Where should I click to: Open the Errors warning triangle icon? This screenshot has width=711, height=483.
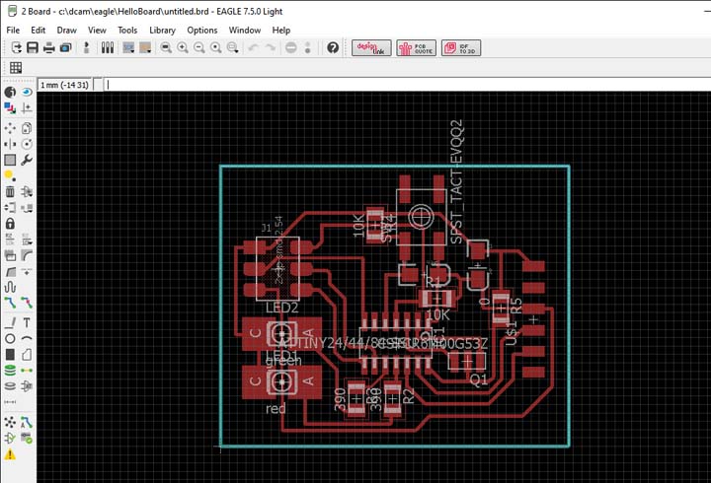pyautogui.click(x=10, y=454)
